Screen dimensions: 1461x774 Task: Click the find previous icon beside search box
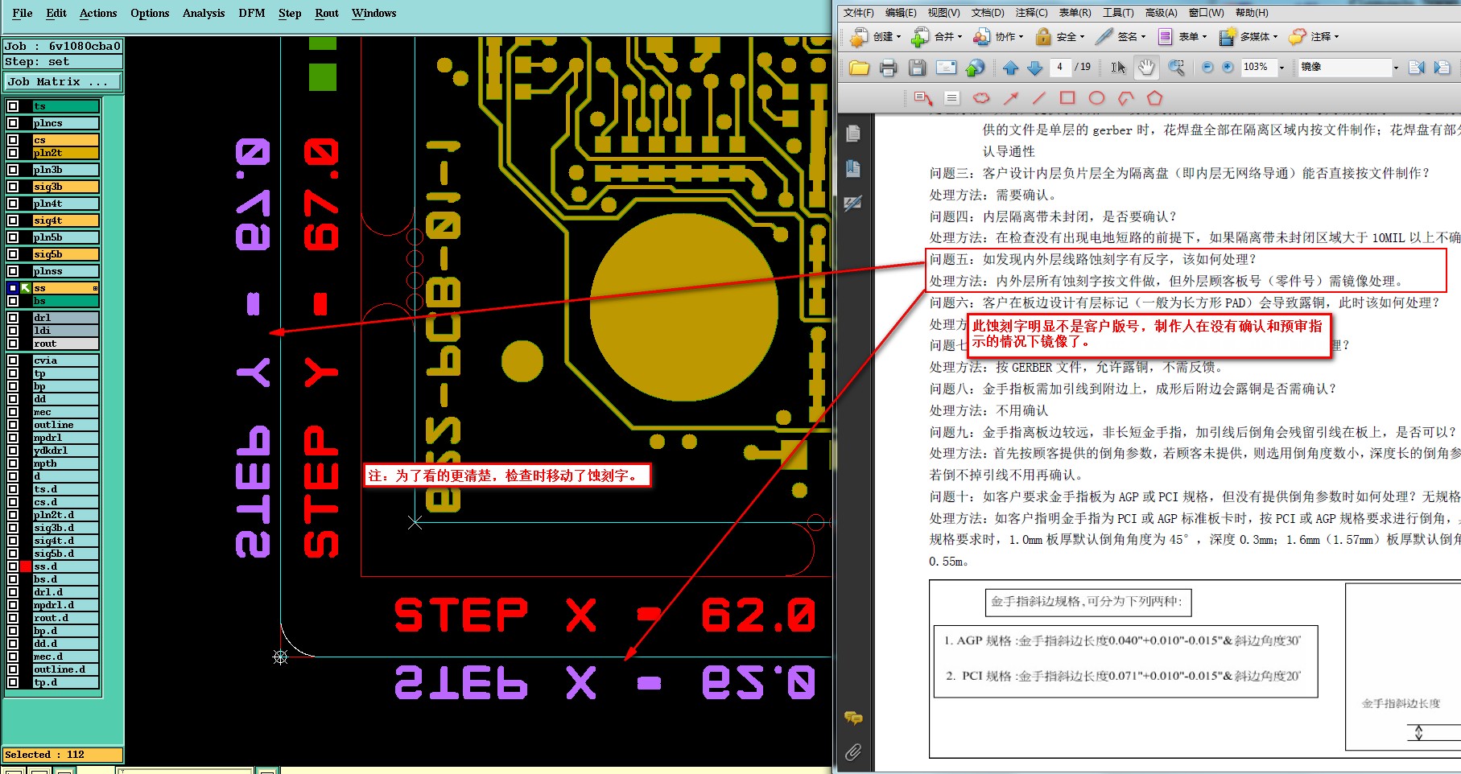1417,68
